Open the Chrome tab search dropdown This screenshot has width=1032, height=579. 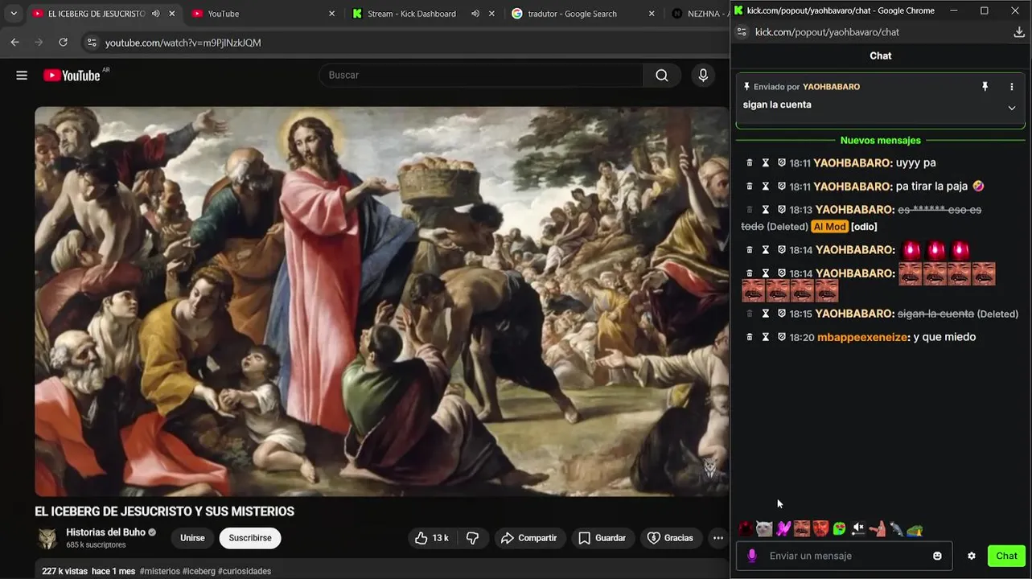click(14, 14)
